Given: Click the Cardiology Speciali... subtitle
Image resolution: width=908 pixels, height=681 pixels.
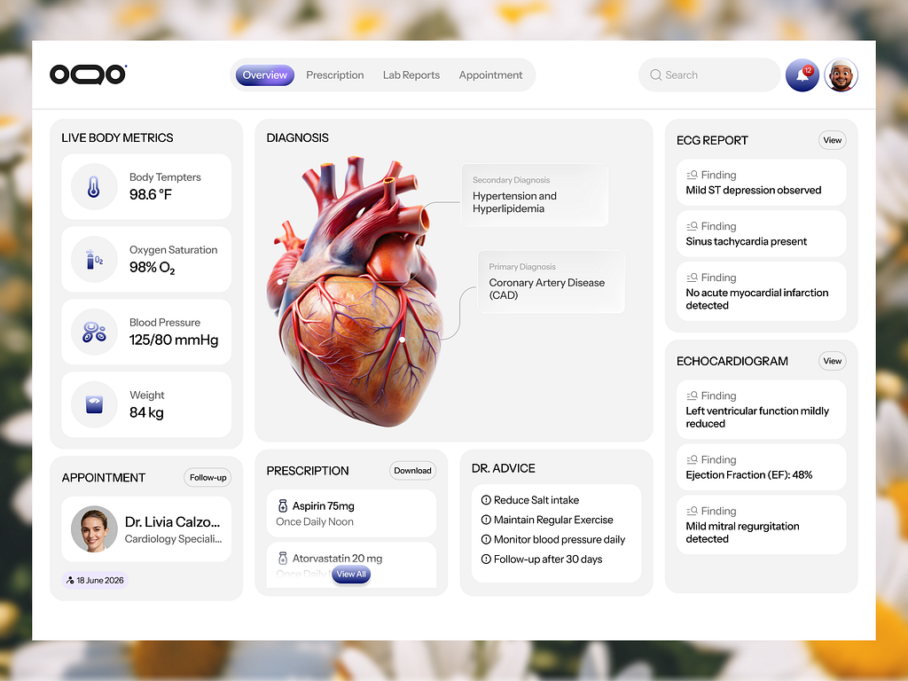Looking at the screenshot, I should coord(173,538).
